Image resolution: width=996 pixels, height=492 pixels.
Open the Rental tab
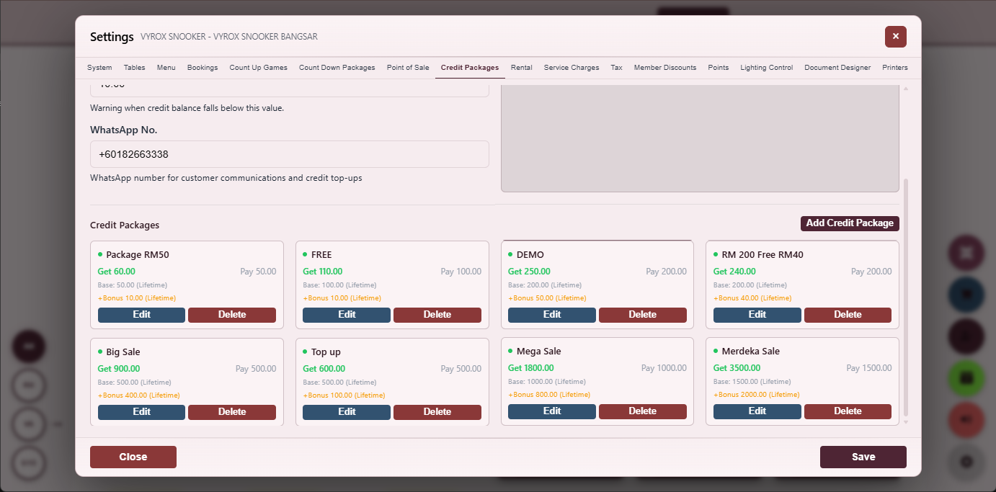pyautogui.click(x=522, y=68)
